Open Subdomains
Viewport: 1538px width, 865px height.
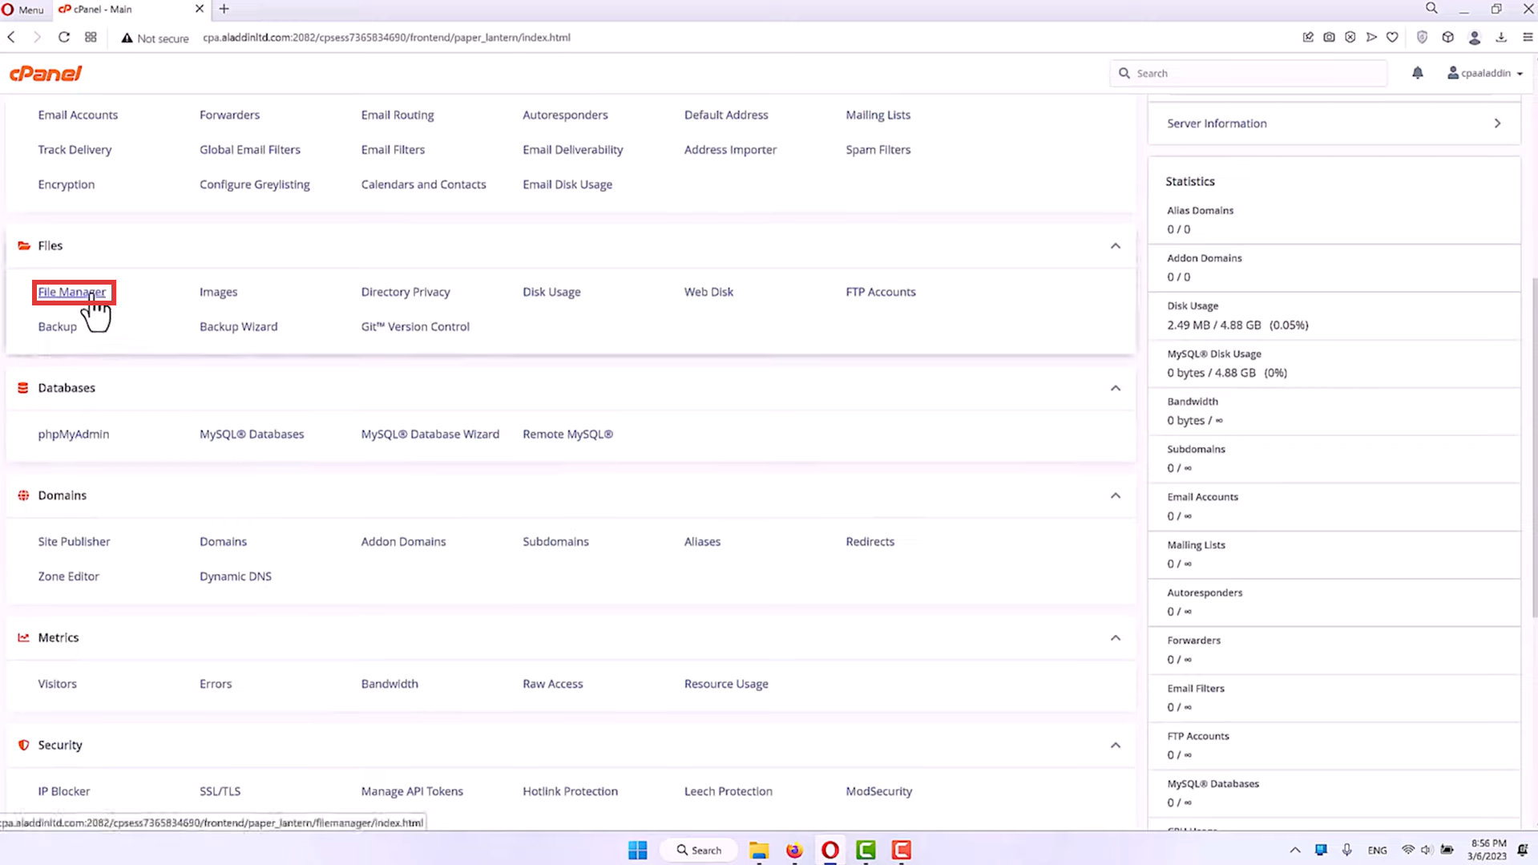coord(556,542)
